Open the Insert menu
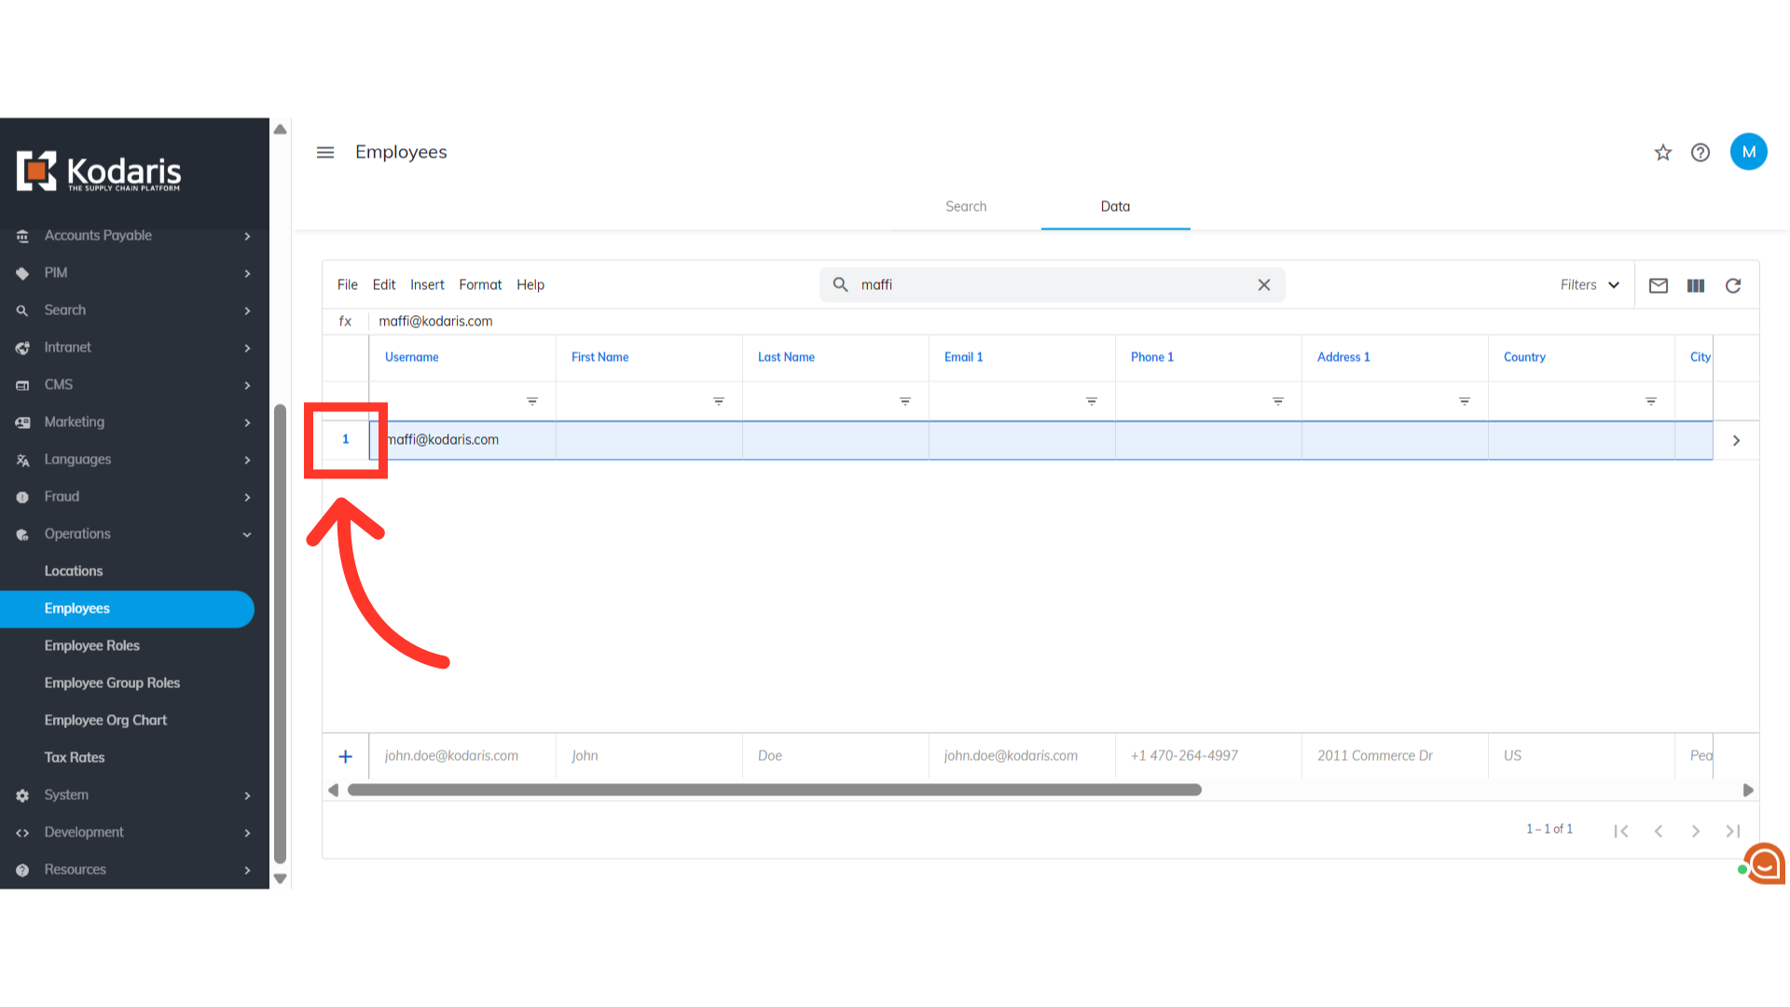The image size is (1790, 1007). (427, 284)
